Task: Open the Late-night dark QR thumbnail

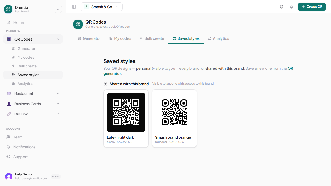Action: pyautogui.click(x=126, y=112)
